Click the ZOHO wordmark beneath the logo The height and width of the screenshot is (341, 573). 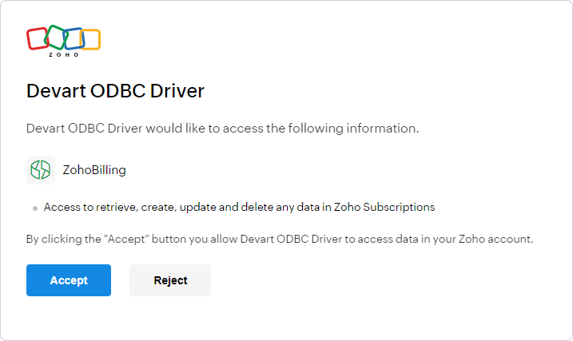click(64, 55)
